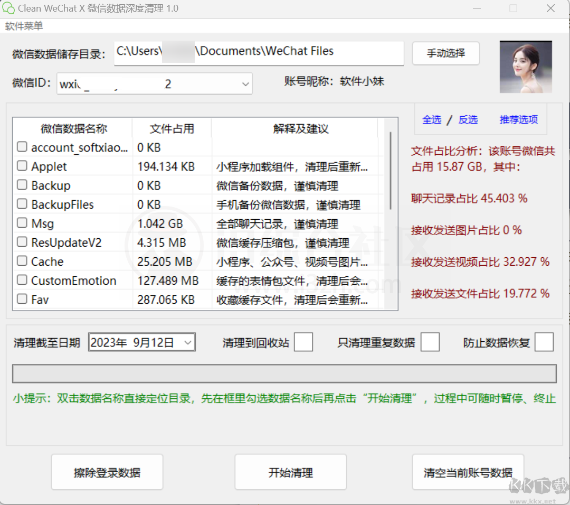Image resolution: width=570 pixels, height=505 pixels.
Task: Open the 软件菜单 menu
Action: pos(23,26)
